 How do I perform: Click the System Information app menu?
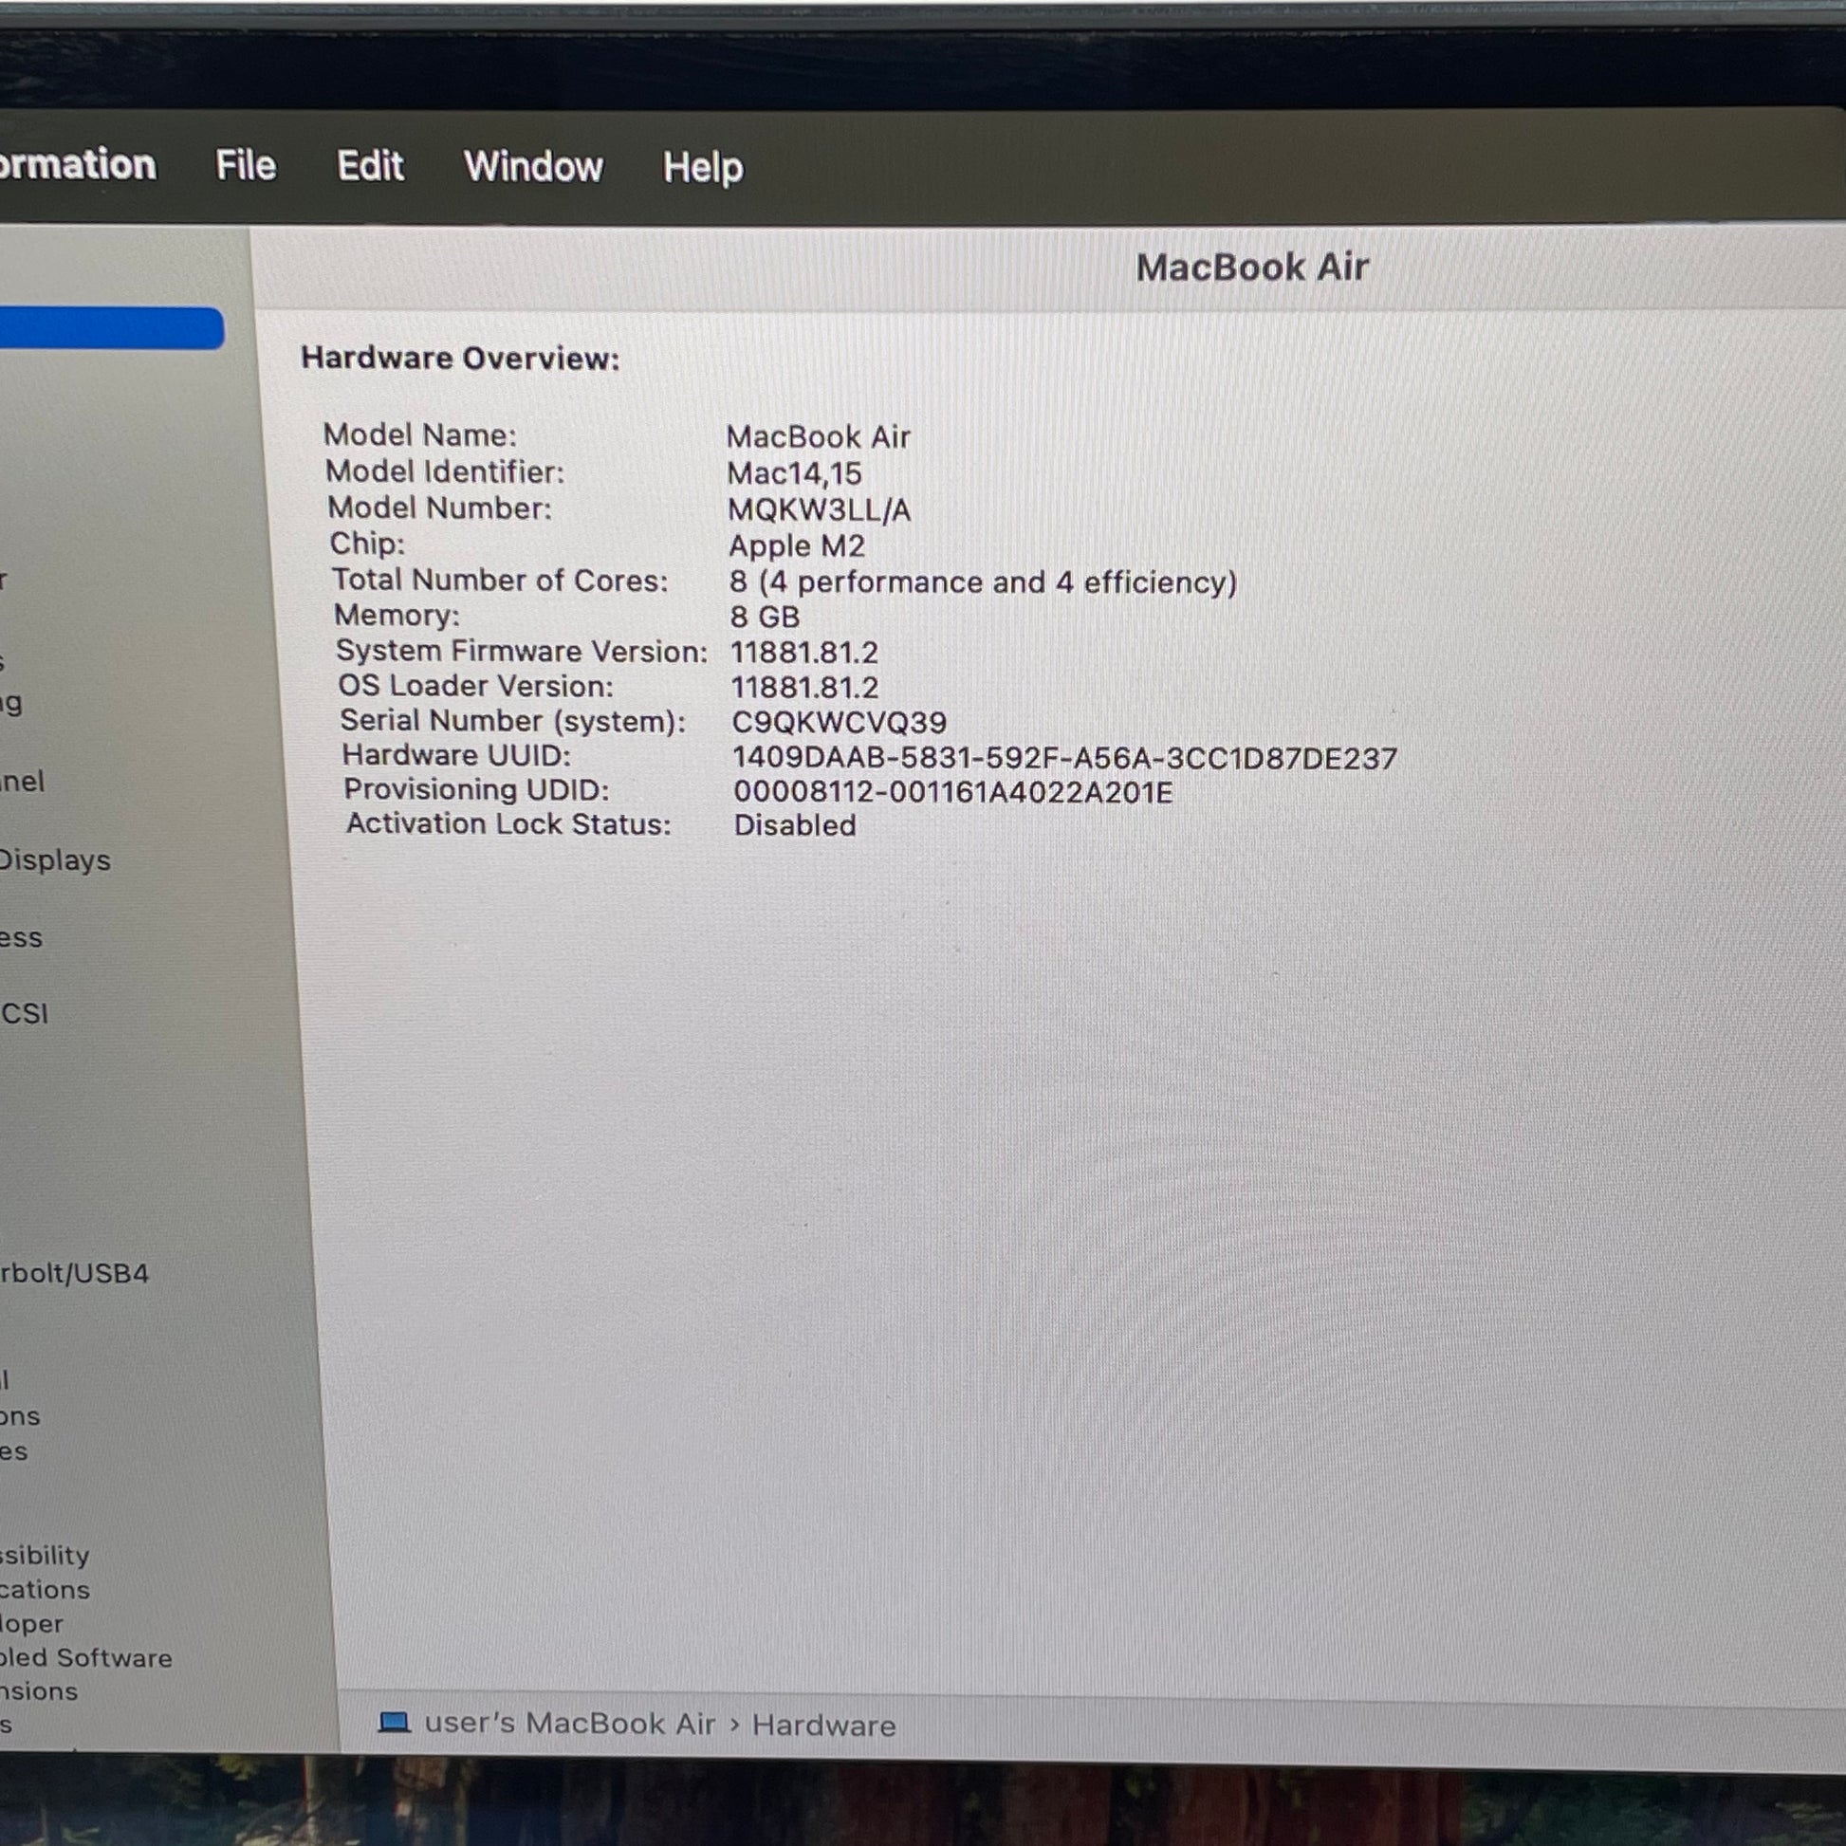[x=77, y=164]
